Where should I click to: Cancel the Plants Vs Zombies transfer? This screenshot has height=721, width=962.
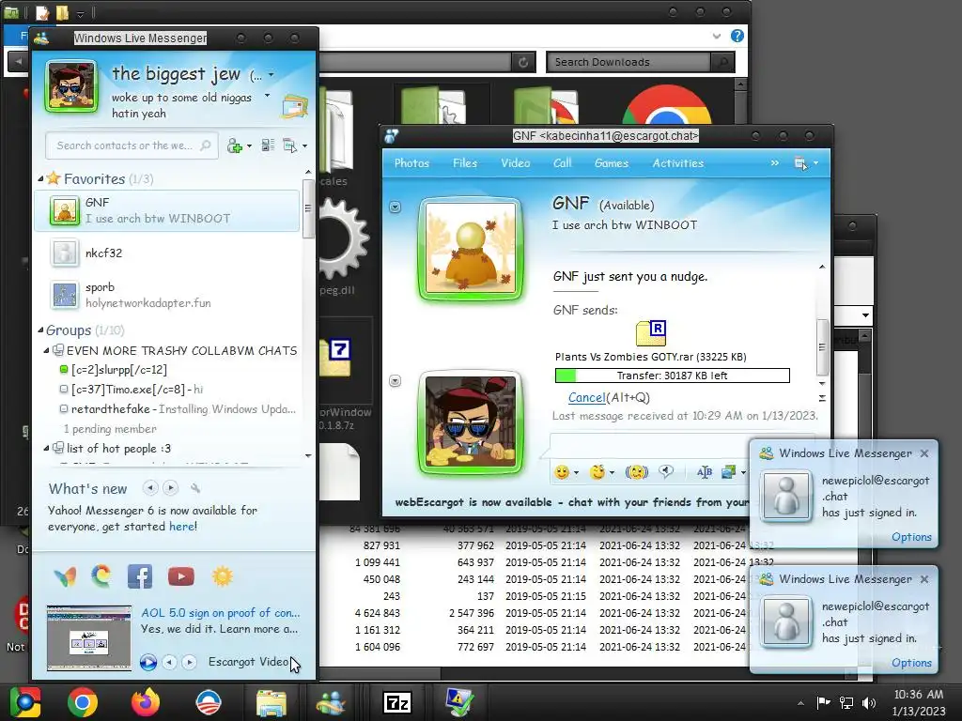pyautogui.click(x=586, y=397)
